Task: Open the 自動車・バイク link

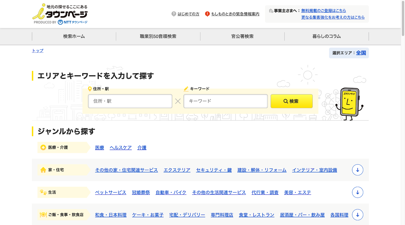Action: coord(171,192)
